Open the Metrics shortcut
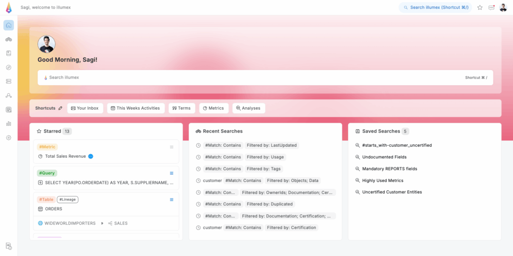The image size is (513, 256). [x=213, y=108]
